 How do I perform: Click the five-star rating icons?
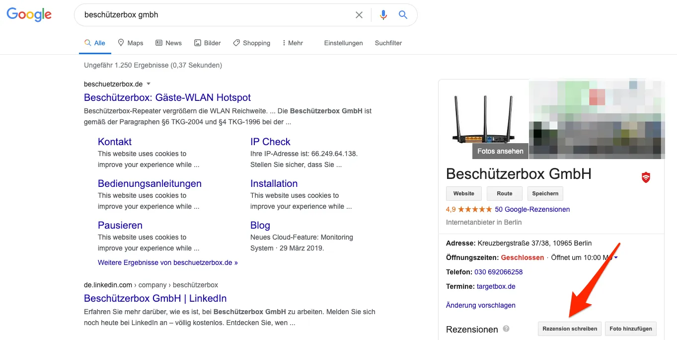[x=475, y=209]
